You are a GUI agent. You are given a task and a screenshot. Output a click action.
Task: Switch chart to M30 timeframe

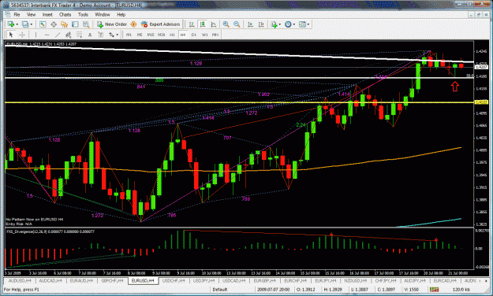pyautogui.click(x=161, y=35)
